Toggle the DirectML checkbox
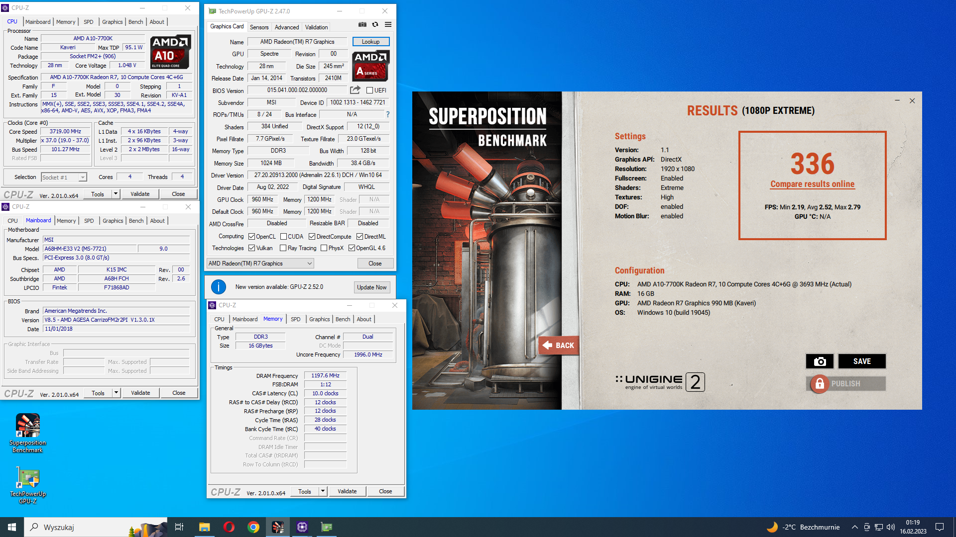Screen dimensions: 956x537 click(x=359, y=237)
